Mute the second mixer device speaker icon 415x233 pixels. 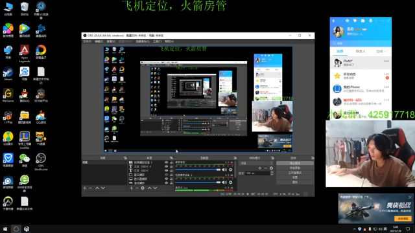(x=224, y=183)
